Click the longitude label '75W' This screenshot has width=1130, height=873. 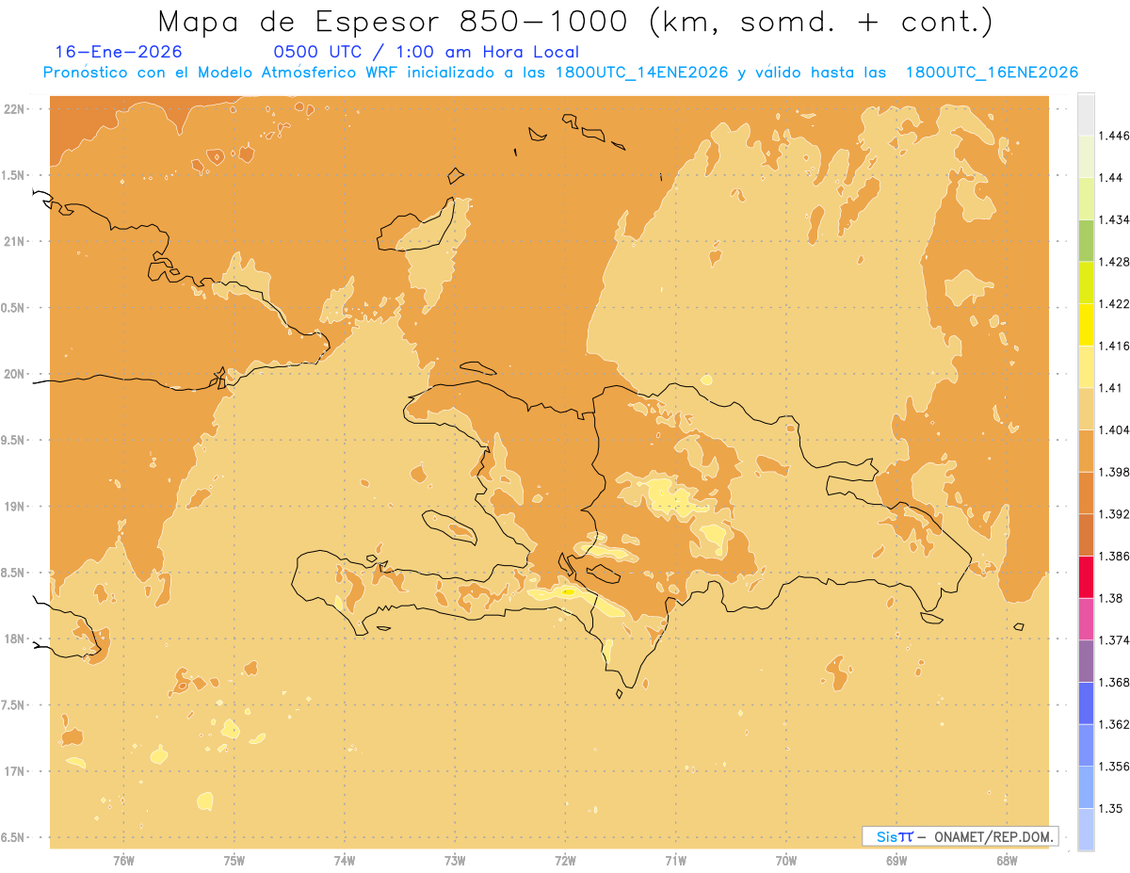coord(234,861)
